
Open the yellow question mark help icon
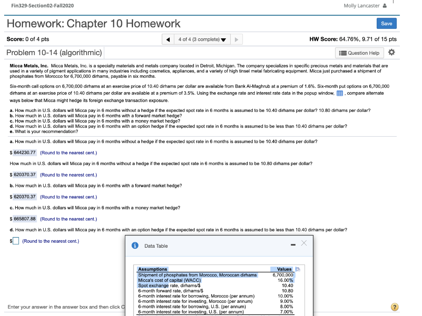394,307
